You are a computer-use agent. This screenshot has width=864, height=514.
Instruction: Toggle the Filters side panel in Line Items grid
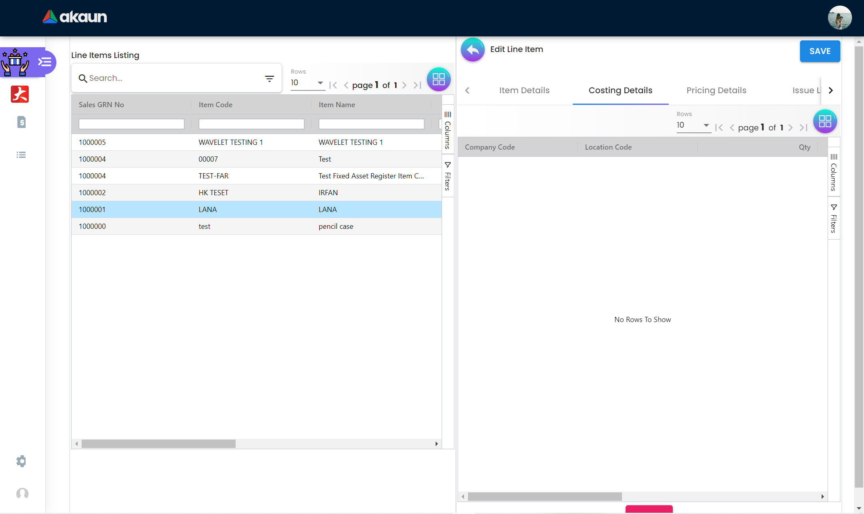click(x=448, y=176)
